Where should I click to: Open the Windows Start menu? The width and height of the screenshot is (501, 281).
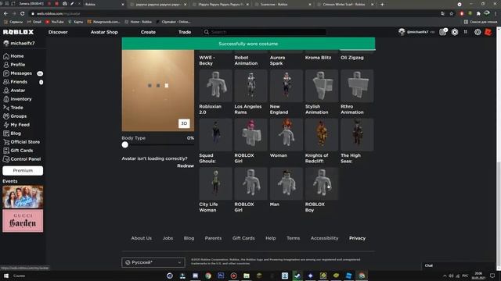[x=6, y=276]
